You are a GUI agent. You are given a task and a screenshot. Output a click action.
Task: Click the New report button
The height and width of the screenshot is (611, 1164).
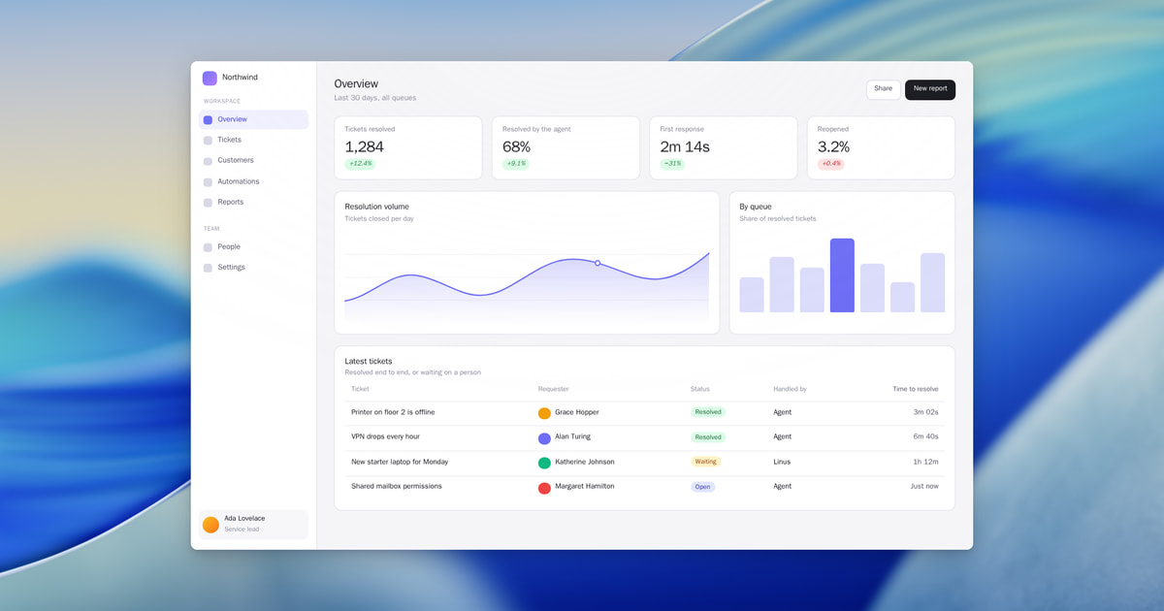pyautogui.click(x=930, y=89)
